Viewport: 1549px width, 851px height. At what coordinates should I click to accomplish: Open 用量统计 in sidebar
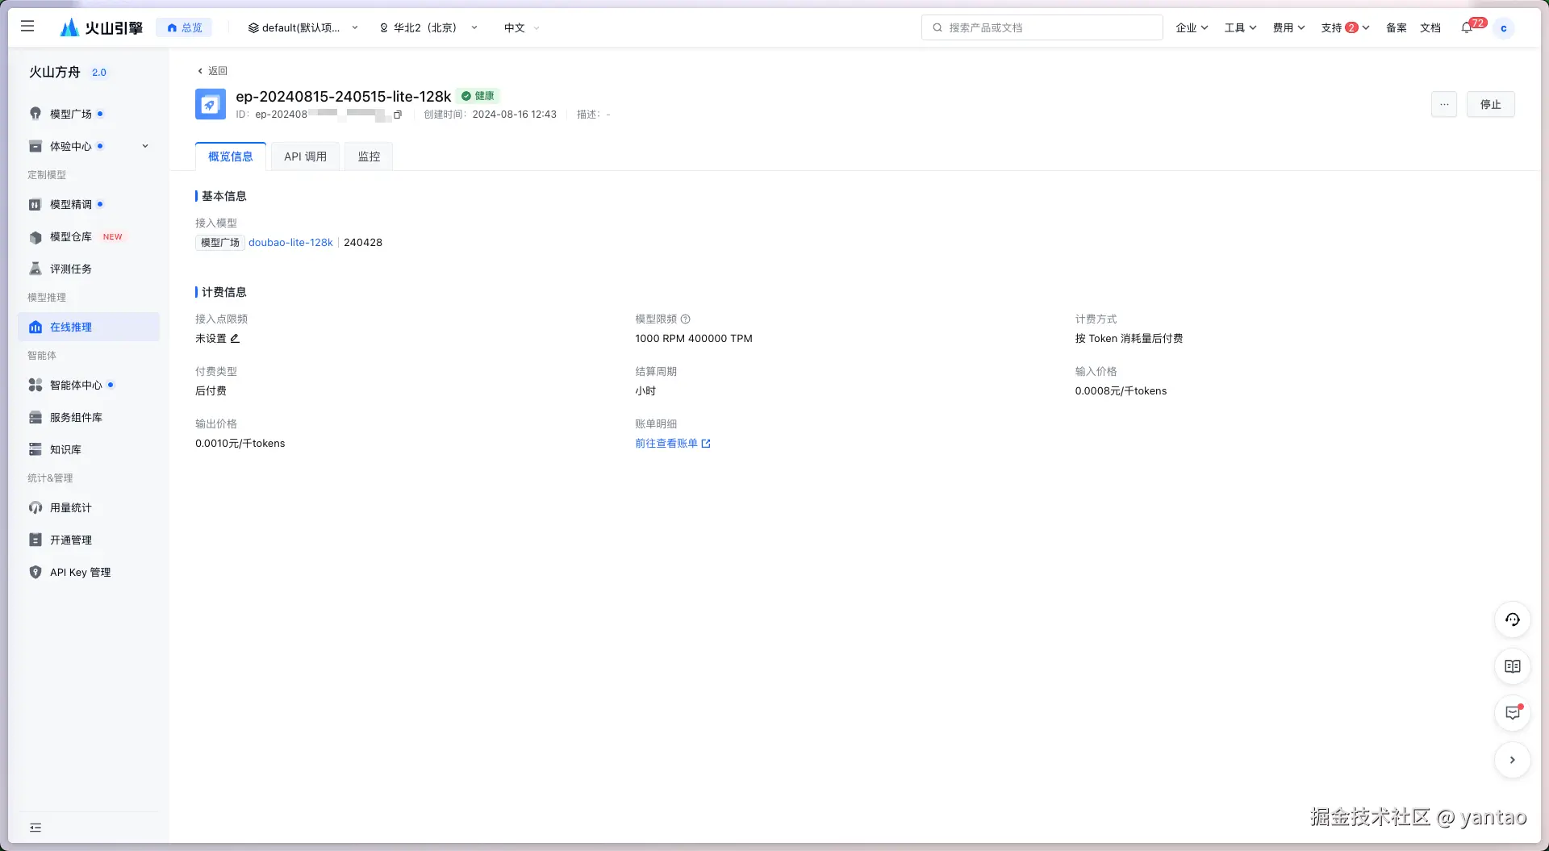coord(89,507)
